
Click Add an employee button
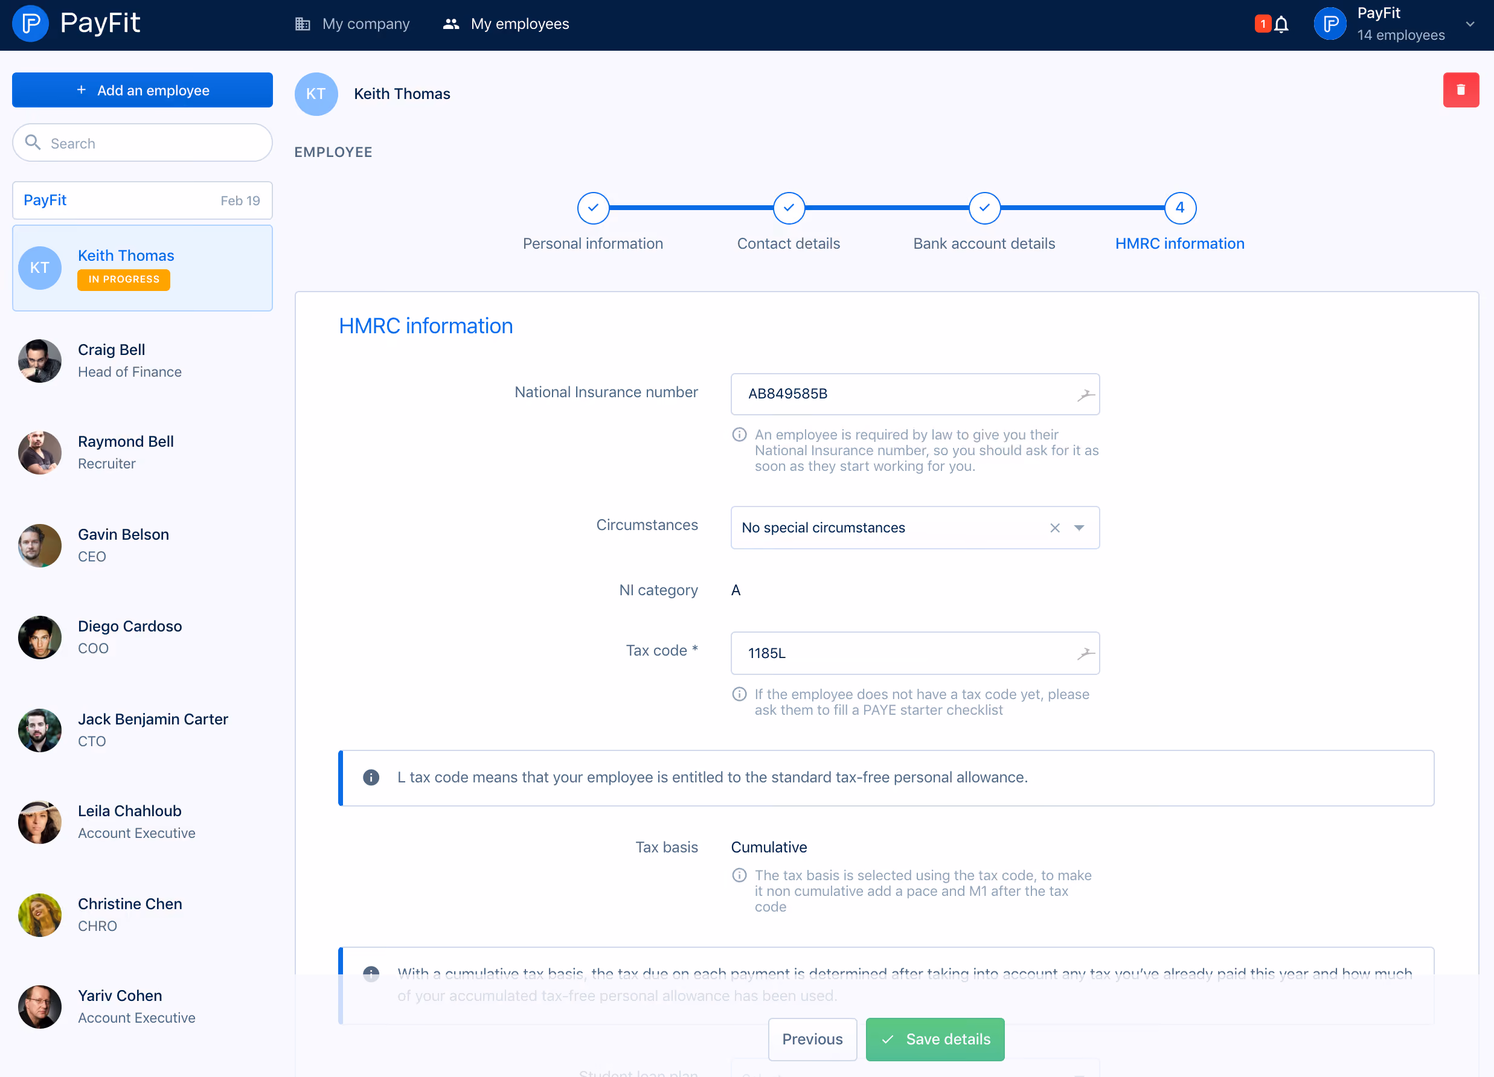click(x=143, y=90)
